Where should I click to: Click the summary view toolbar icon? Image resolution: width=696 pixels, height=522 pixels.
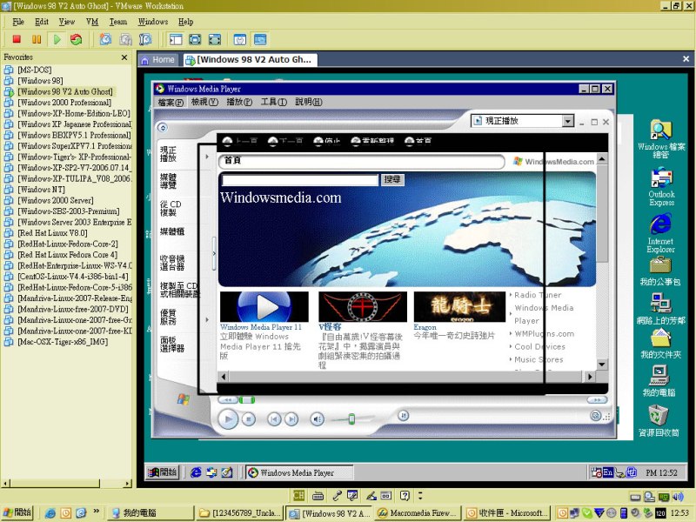click(240, 39)
